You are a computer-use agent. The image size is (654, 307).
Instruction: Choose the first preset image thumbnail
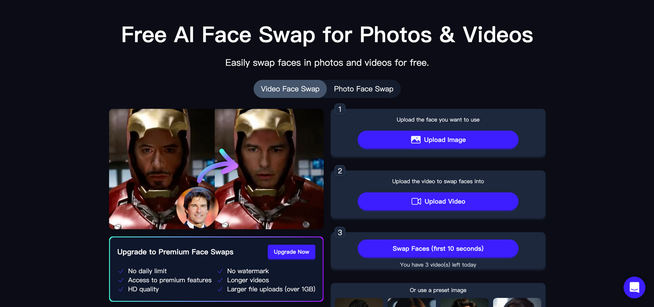359,303
